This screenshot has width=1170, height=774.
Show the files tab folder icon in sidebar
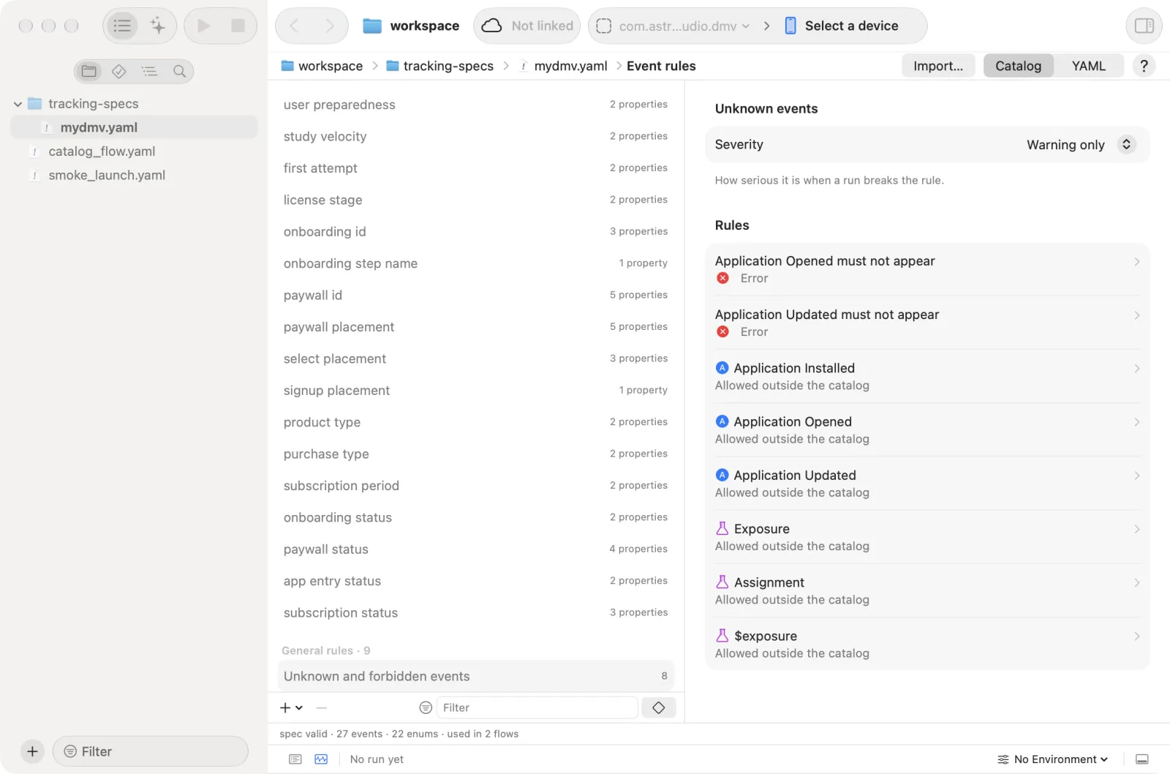click(89, 71)
